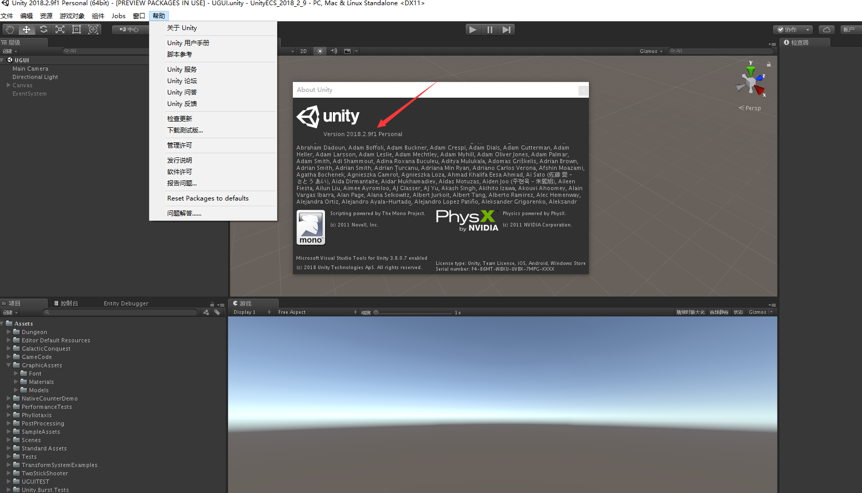This screenshot has height=493, width=862.
Task: Click the Persp projection label
Action: click(x=750, y=108)
